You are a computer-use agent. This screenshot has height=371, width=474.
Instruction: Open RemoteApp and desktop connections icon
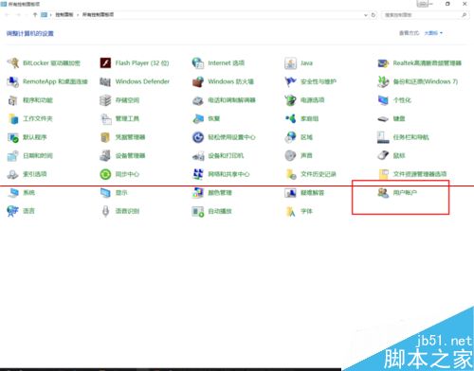(13, 81)
